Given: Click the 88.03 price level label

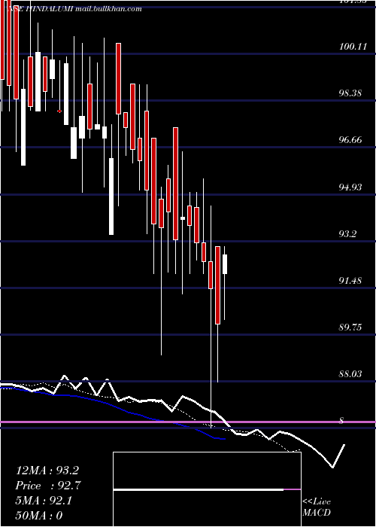Looking at the screenshot, I should 350,373.
